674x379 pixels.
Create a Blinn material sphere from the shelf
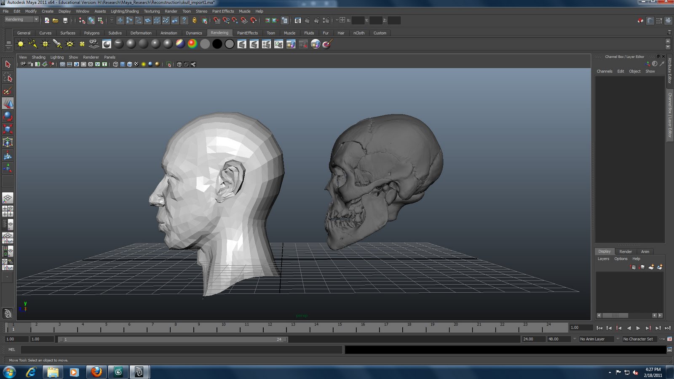click(131, 44)
